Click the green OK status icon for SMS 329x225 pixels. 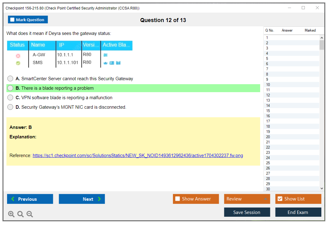[x=18, y=63]
